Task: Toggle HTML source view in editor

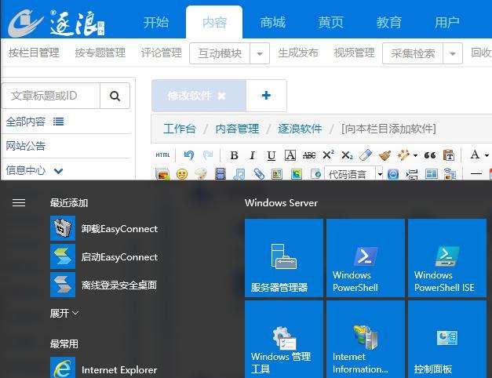Action: [162, 155]
